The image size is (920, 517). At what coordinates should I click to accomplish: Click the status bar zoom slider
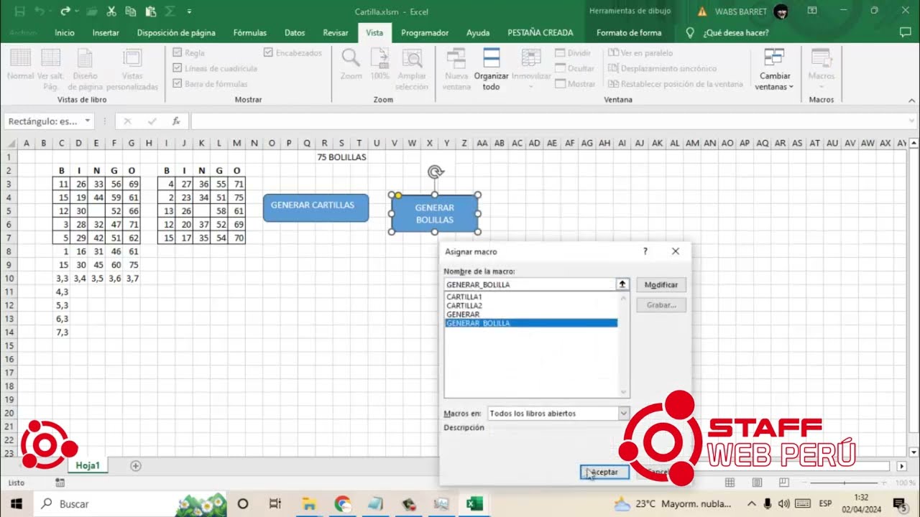pyautogui.click(x=845, y=483)
